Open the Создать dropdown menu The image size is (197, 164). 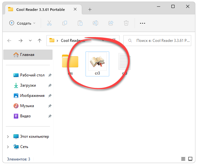click(22, 23)
